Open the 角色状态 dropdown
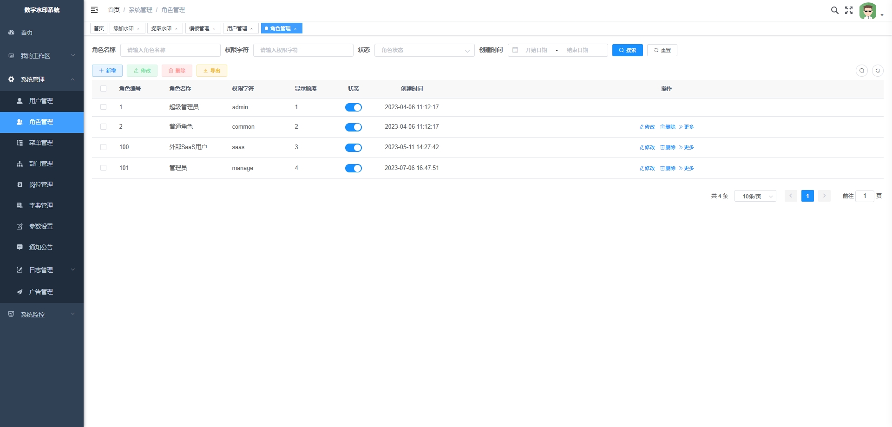Viewport: 892px width, 427px height. pos(424,50)
